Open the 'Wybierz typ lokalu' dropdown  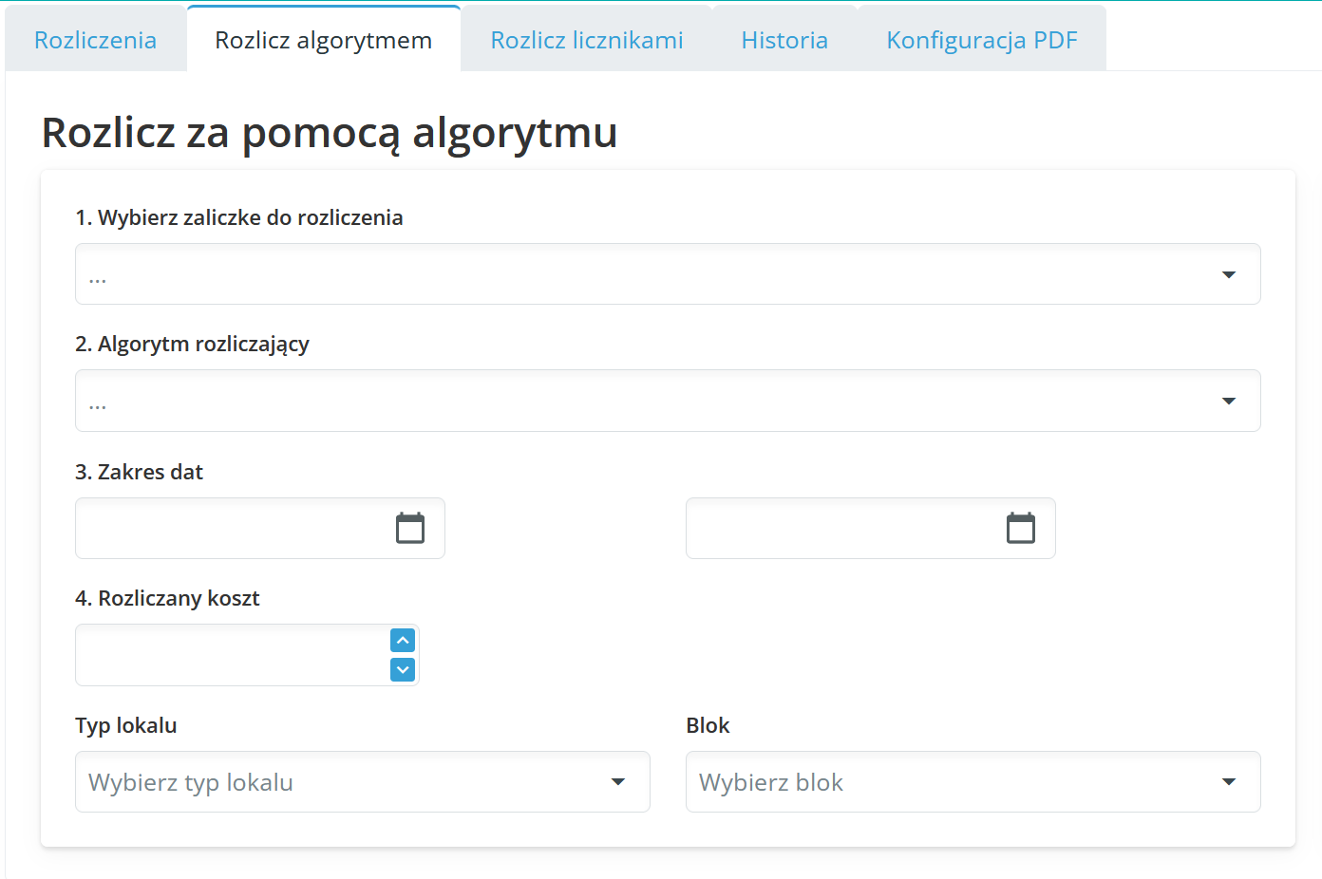[342, 782]
